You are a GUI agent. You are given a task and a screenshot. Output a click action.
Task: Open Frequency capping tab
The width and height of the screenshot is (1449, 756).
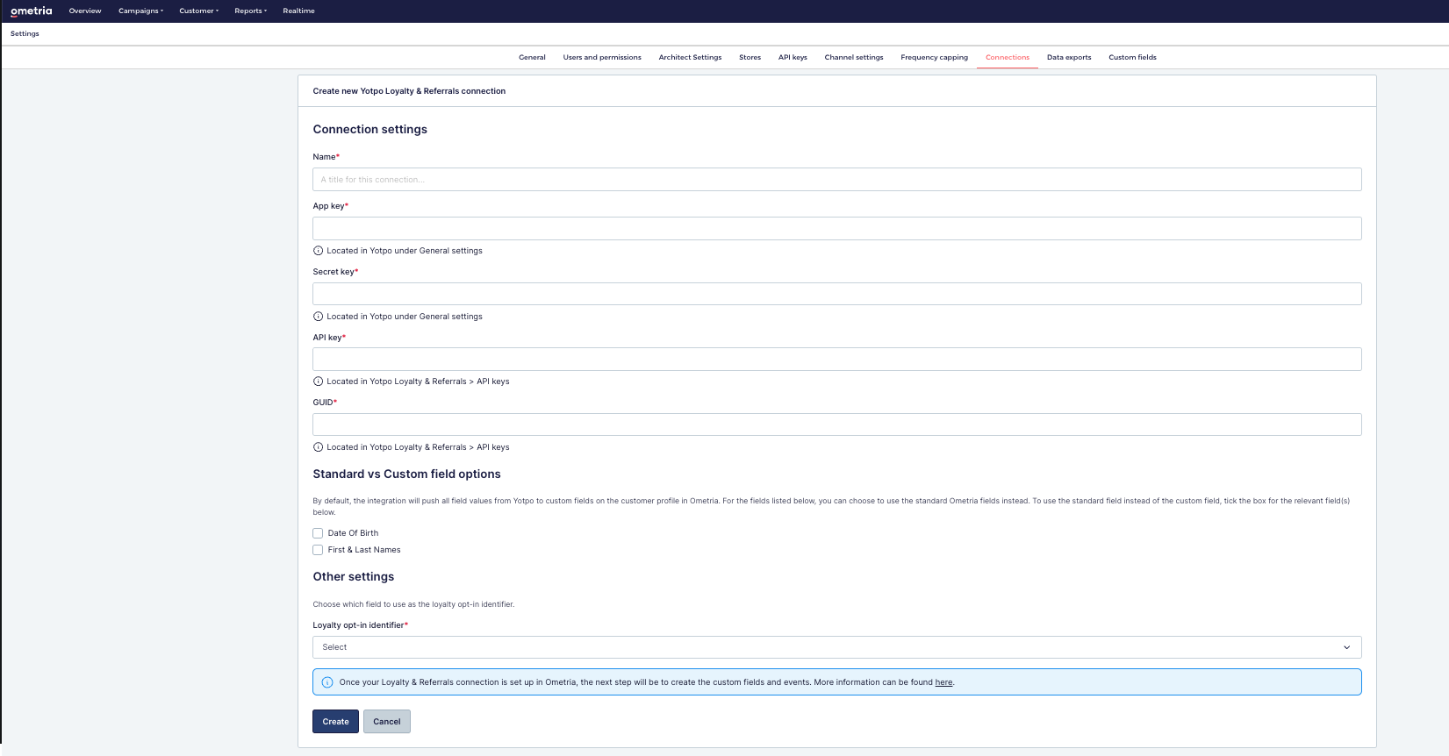(934, 57)
